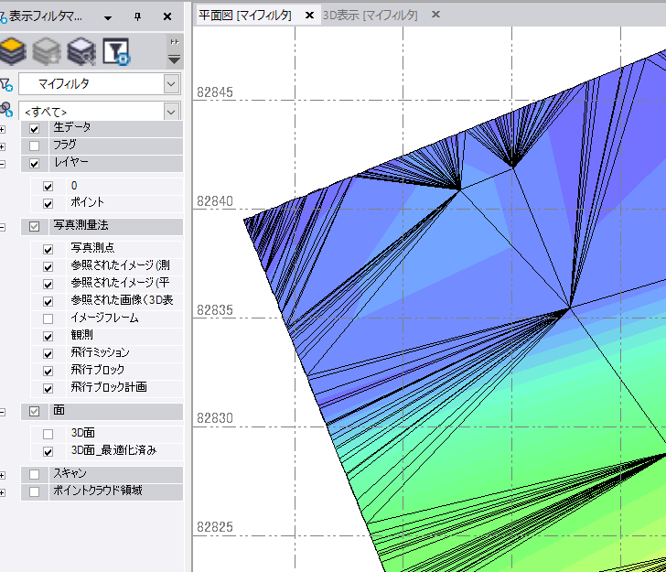Expand the スキャン tree group

(3, 475)
